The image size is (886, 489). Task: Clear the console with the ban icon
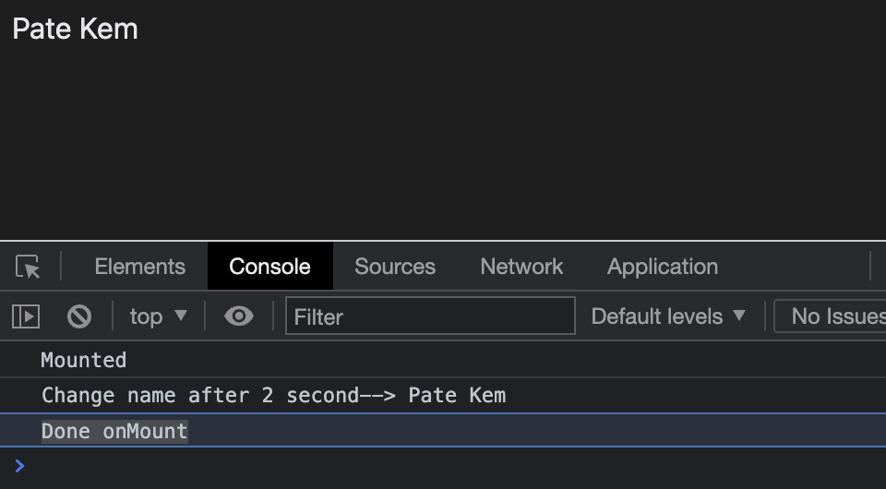(79, 316)
